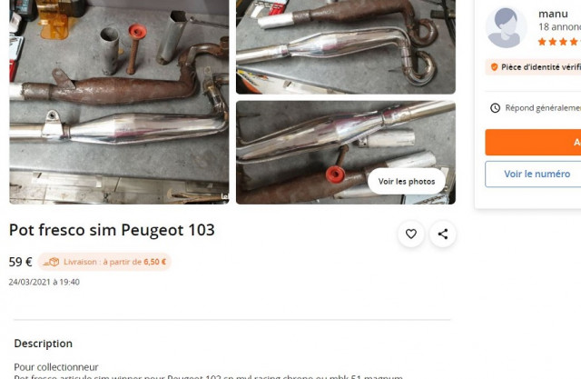This screenshot has height=379, width=581.
Task: Click the Livraison à partir de 6,50 € badge
Action: pos(104,262)
